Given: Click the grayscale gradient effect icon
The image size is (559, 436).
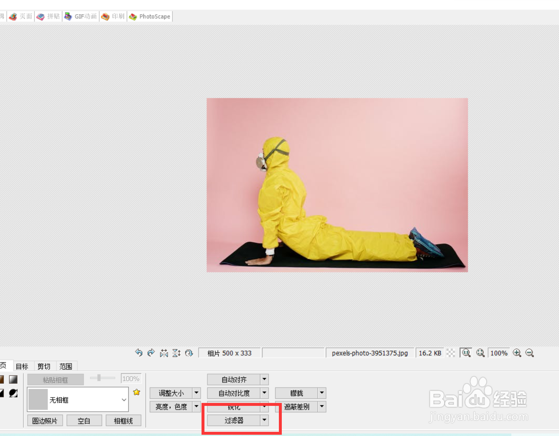Looking at the screenshot, I should (13, 379).
